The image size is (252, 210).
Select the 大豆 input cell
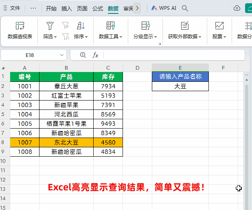pyautogui.click(x=180, y=86)
